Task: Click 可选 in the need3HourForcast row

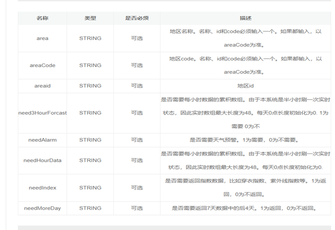Action: (x=137, y=113)
